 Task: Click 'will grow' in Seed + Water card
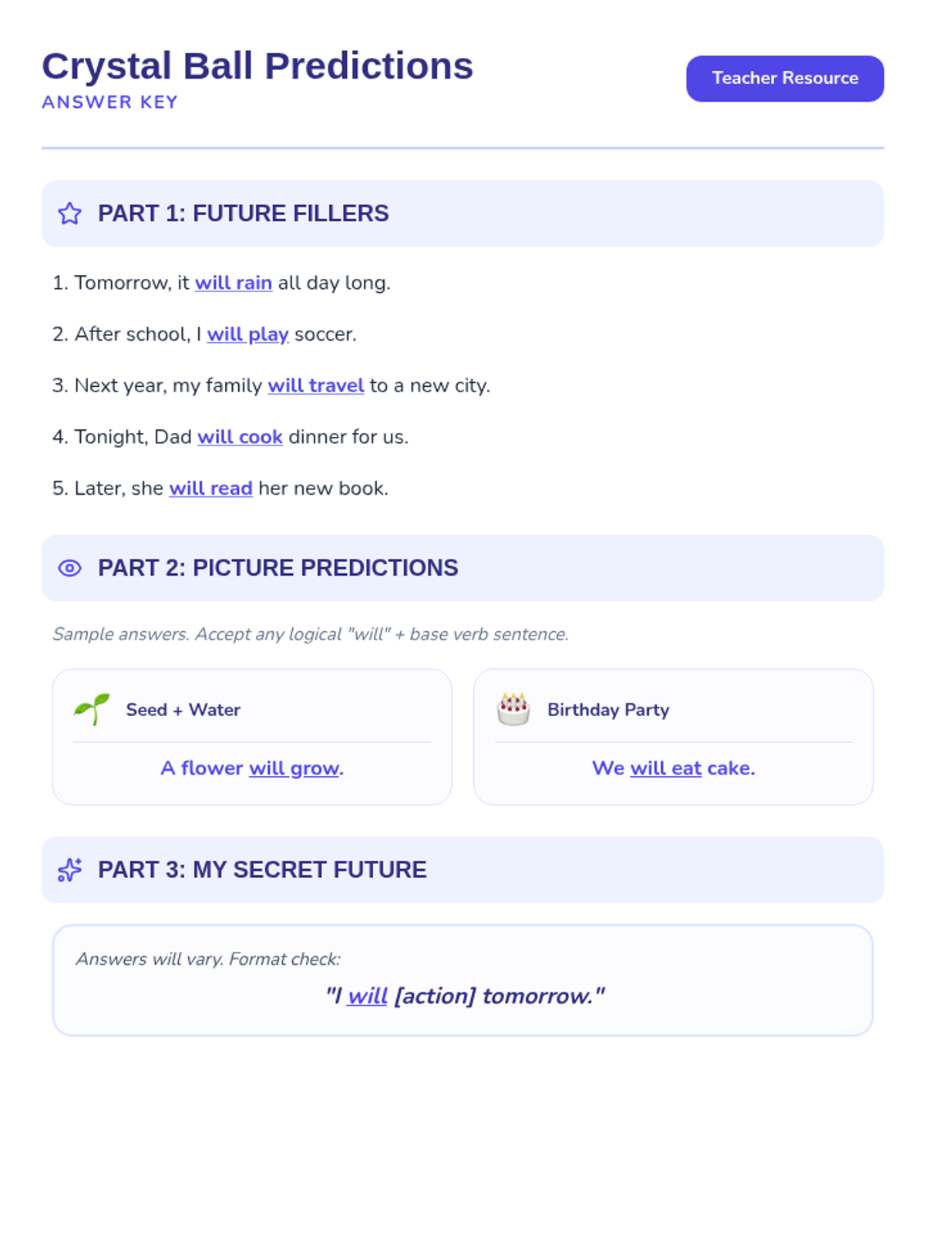(x=294, y=768)
